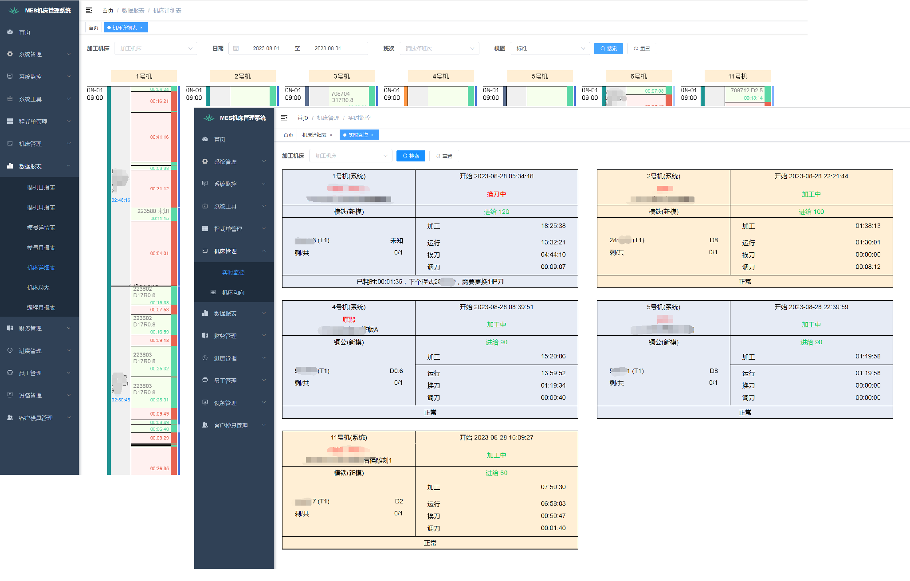Click the calendar icon in date field
The width and height of the screenshot is (910, 581).
click(x=236, y=48)
